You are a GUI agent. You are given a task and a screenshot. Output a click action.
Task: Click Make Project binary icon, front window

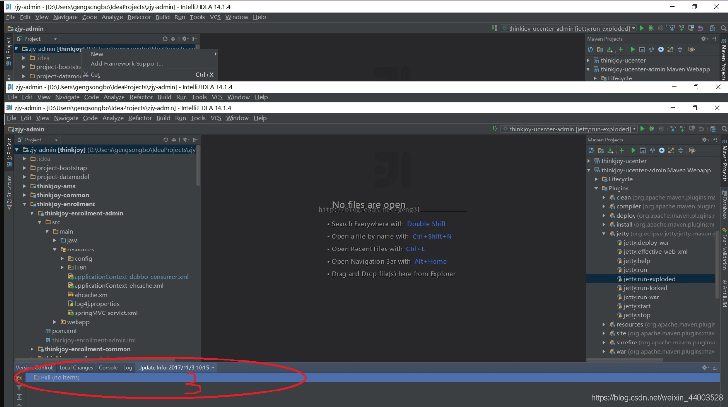tap(495, 129)
